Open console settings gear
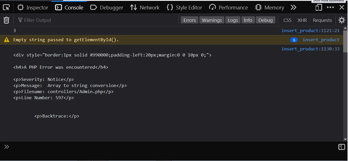 (342, 20)
